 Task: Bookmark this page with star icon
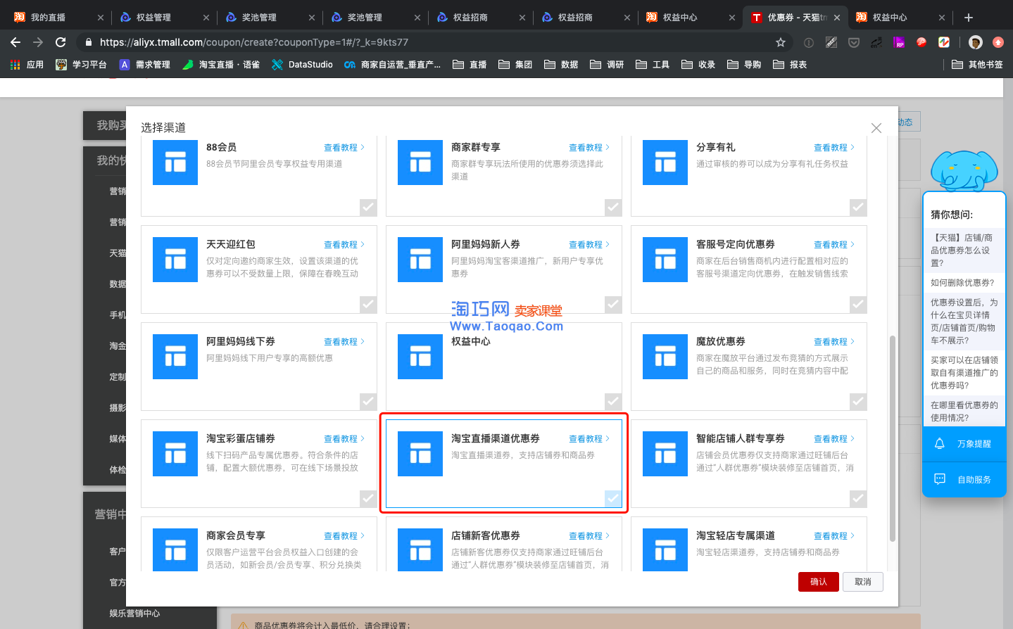click(781, 42)
